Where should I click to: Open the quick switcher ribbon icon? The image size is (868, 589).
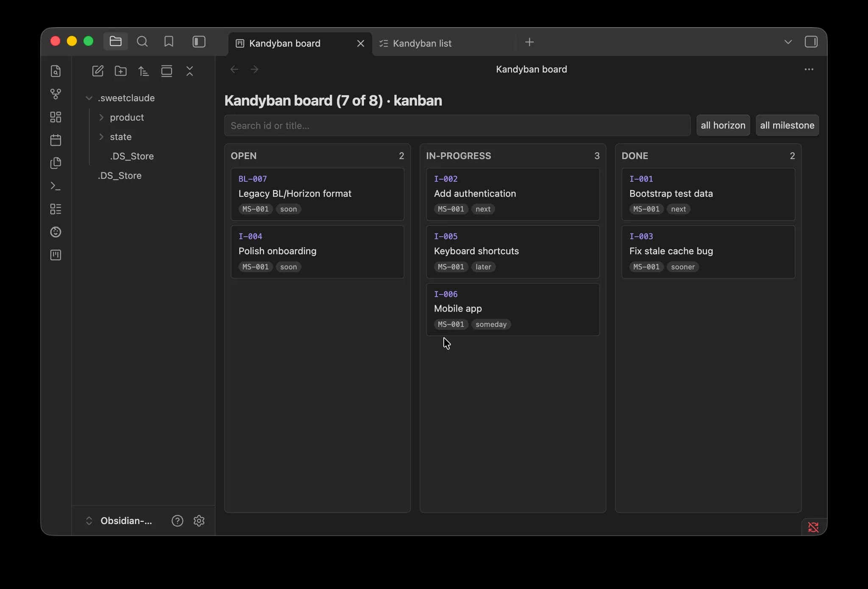(56, 71)
